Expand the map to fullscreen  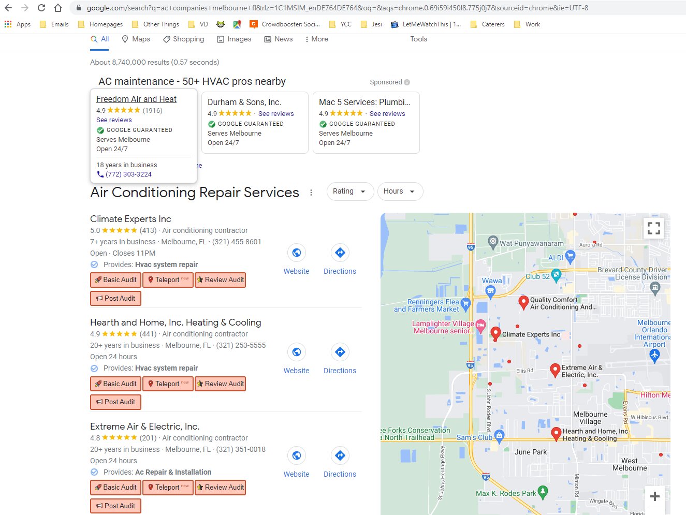[654, 228]
